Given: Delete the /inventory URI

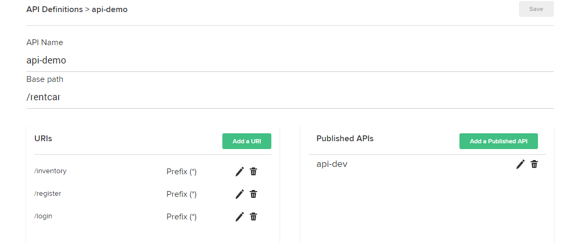Looking at the screenshot, I should [x=253, y=172].
